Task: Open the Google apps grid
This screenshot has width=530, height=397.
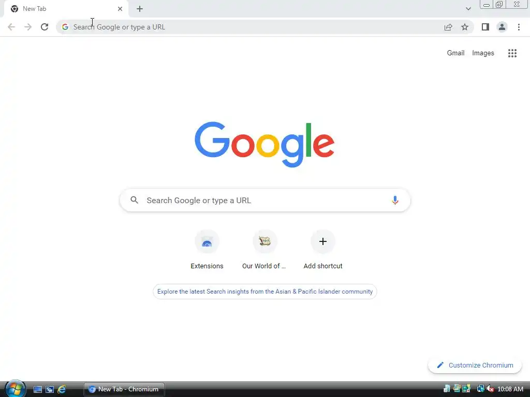Action: pos(512,53)
